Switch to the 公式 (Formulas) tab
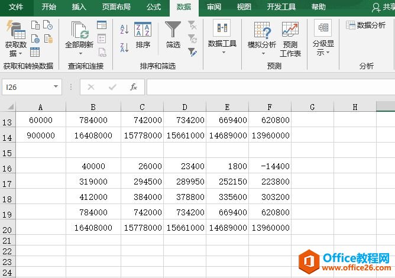 153,7
